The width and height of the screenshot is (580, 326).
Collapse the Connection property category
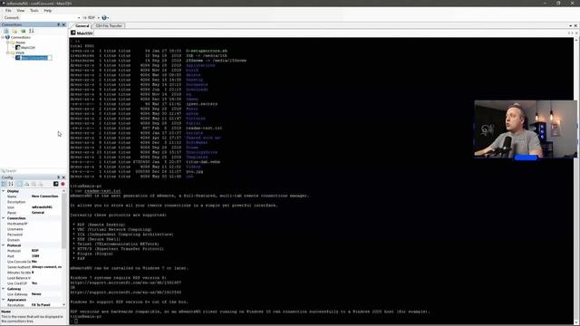coord(4,218)
